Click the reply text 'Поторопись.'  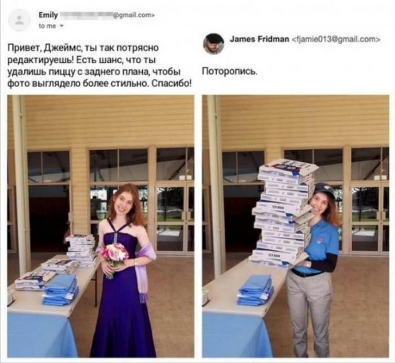(230, 72)
